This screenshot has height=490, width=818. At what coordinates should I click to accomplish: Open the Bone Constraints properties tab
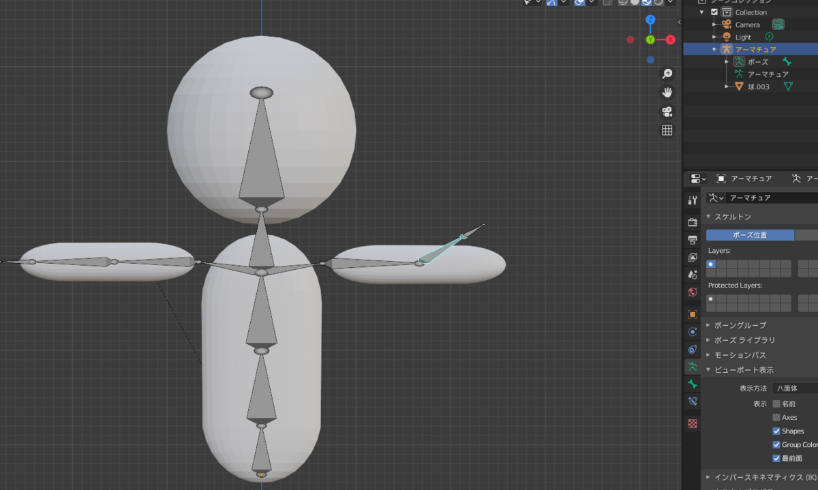click(x=693, y=401)
